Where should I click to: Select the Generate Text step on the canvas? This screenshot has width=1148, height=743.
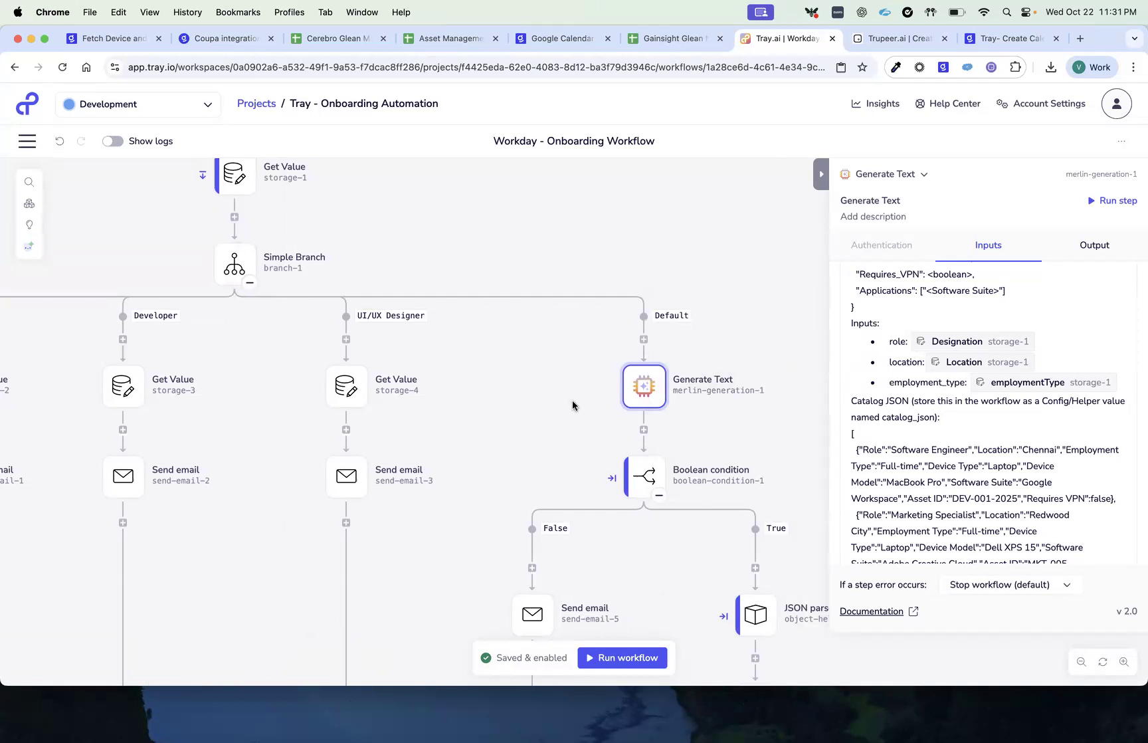tap(643, 386)
